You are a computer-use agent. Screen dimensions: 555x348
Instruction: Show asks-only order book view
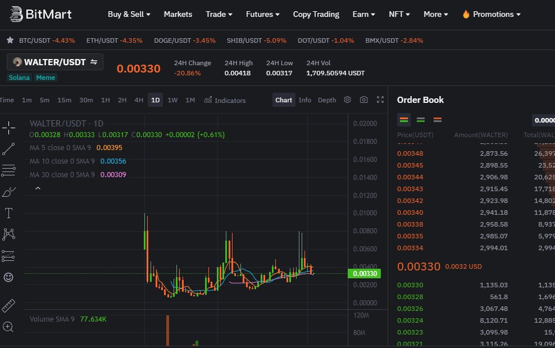438,120
